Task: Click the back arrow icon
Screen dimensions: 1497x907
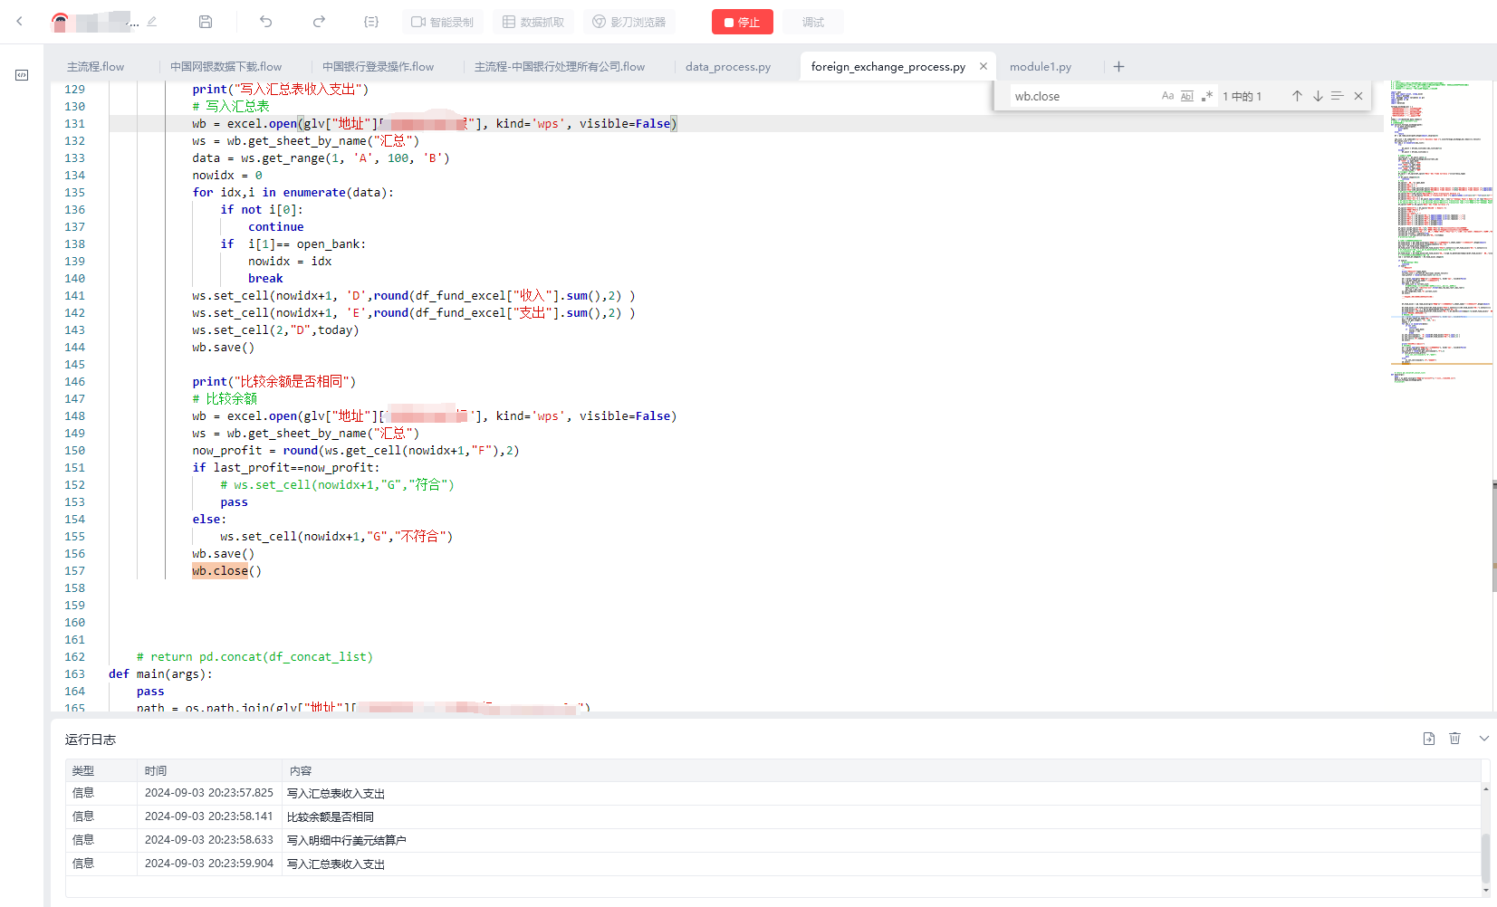Action: click(20, 21)
